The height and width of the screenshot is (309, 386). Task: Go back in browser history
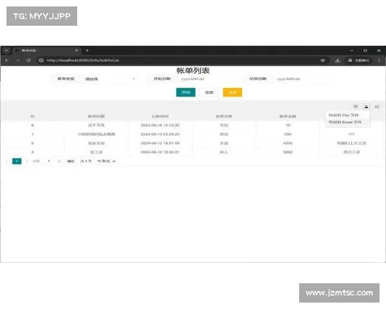click(x=7, y=61)
